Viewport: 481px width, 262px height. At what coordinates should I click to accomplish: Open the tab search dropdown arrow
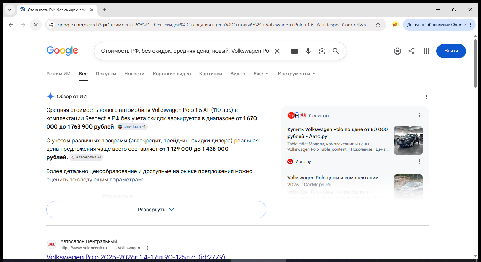(x=9, y=10)
